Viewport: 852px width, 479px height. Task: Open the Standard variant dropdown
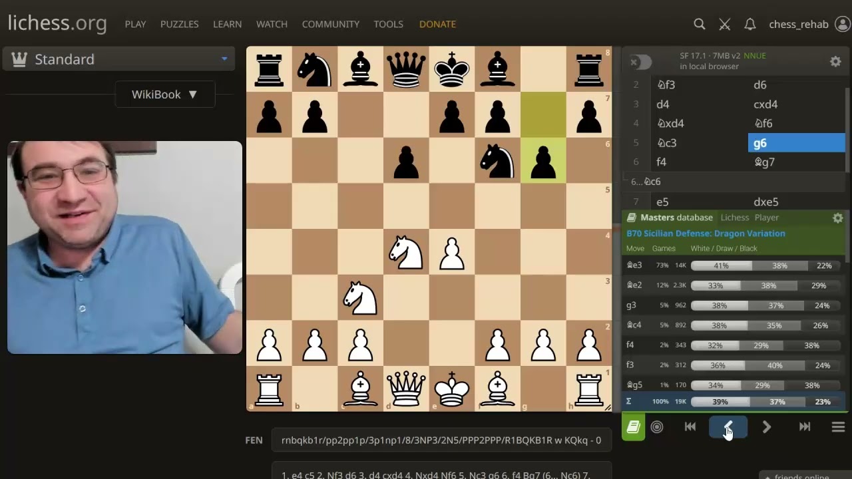point(119,59)
